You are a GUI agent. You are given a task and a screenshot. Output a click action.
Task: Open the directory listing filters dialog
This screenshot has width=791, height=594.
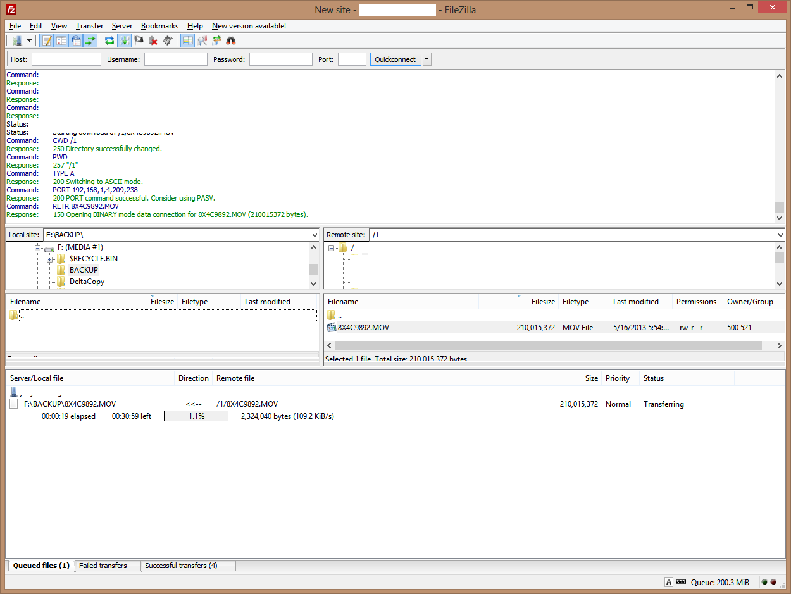[187, 40]
